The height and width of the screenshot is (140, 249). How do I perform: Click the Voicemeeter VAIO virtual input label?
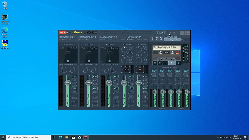tap(127, 40)
